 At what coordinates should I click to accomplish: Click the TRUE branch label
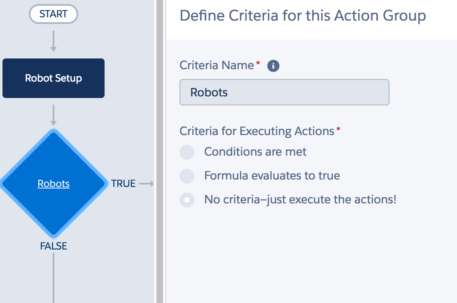point(123,184)
